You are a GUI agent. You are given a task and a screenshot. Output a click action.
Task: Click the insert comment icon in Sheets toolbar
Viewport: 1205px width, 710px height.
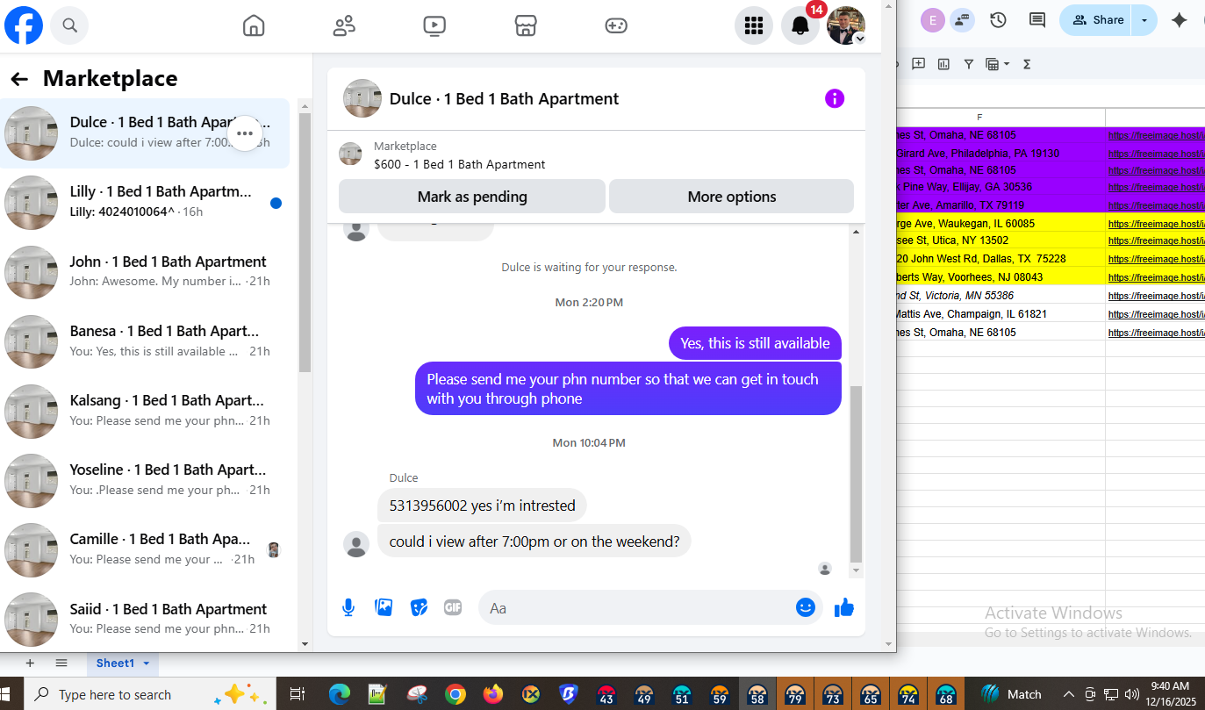tap(919, 64)
